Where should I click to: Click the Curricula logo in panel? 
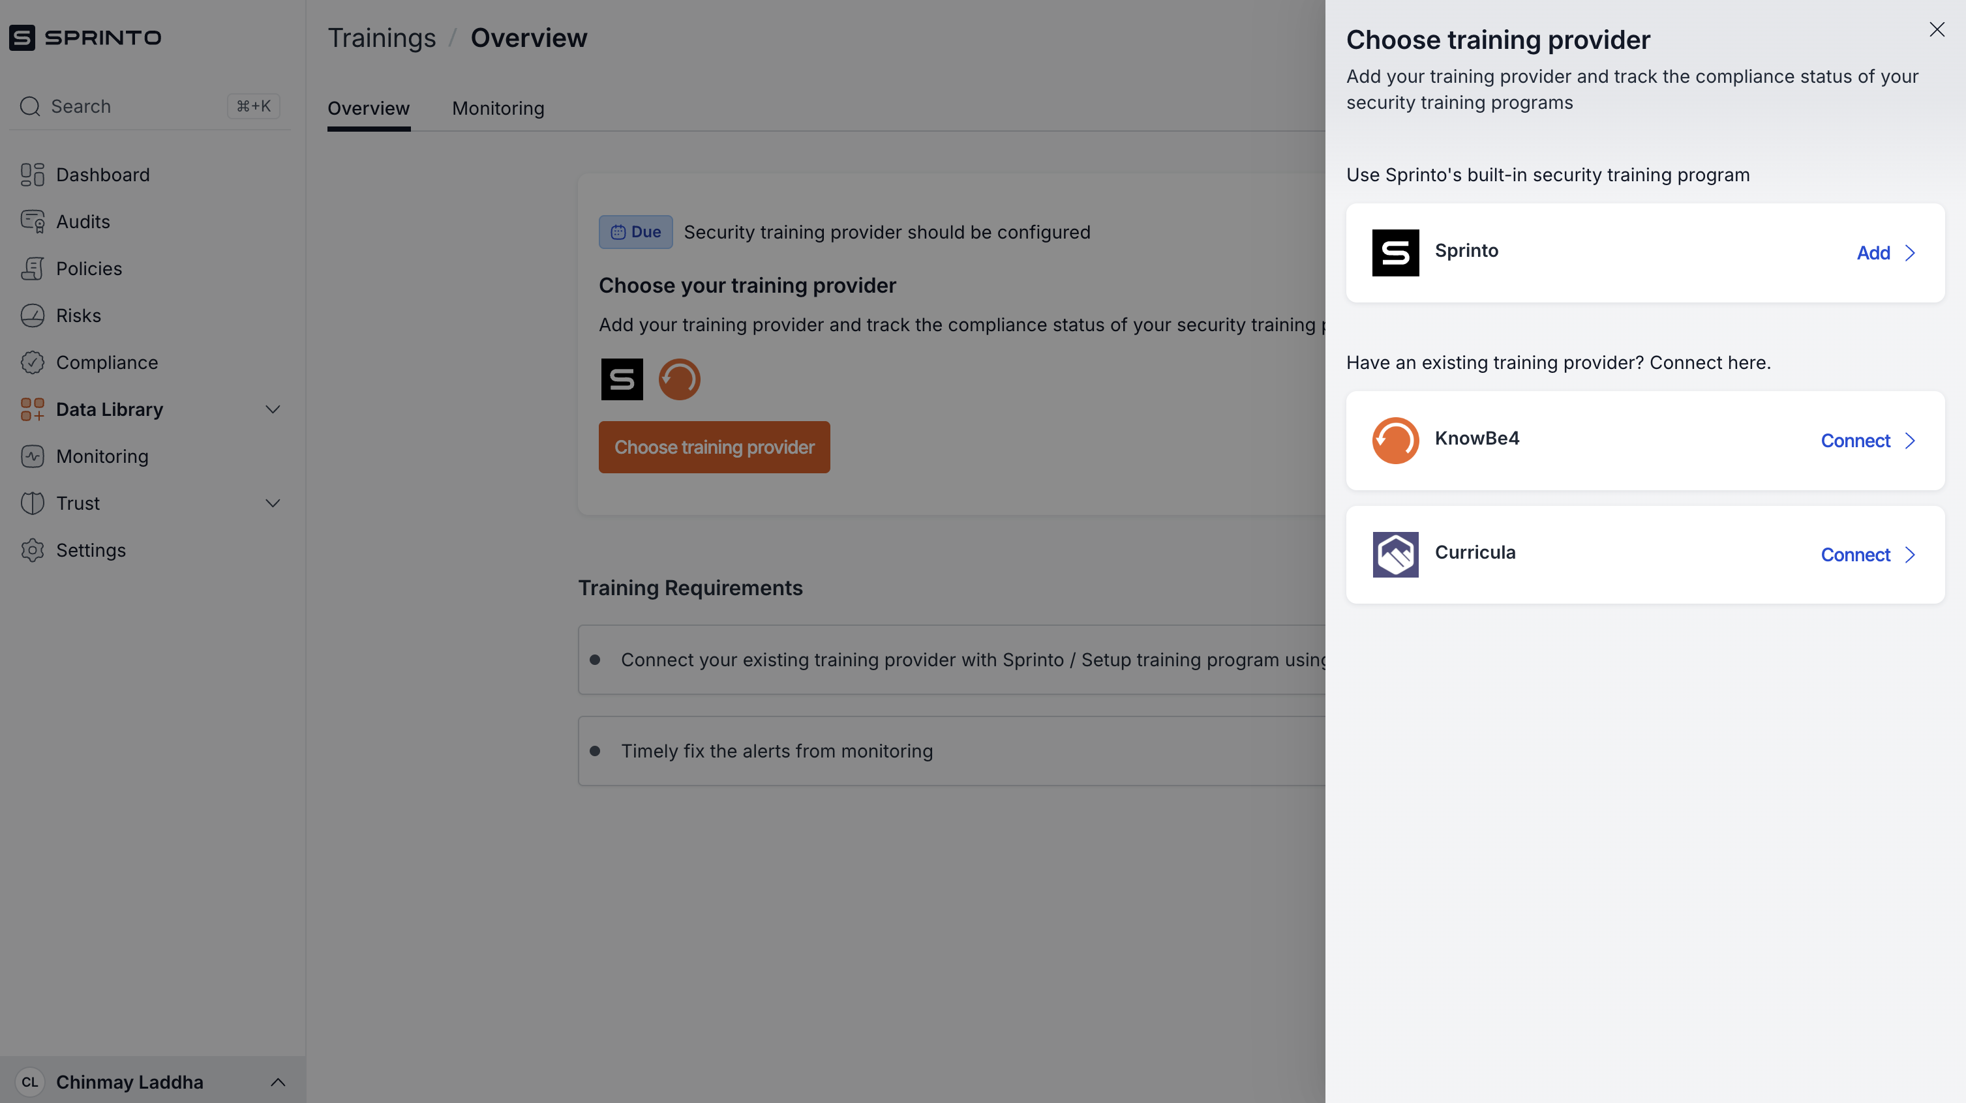1395,555
